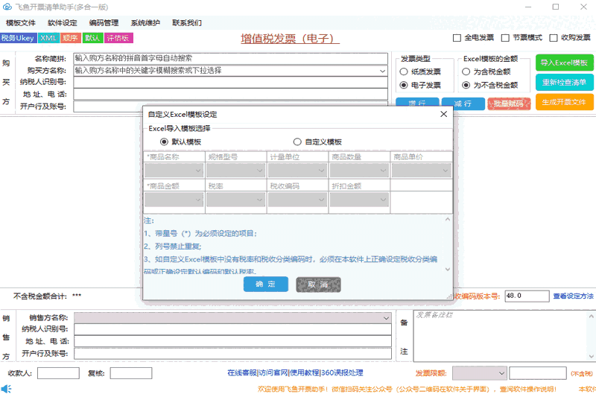Open the 软件设定 menu

click(x=63, y=23)
